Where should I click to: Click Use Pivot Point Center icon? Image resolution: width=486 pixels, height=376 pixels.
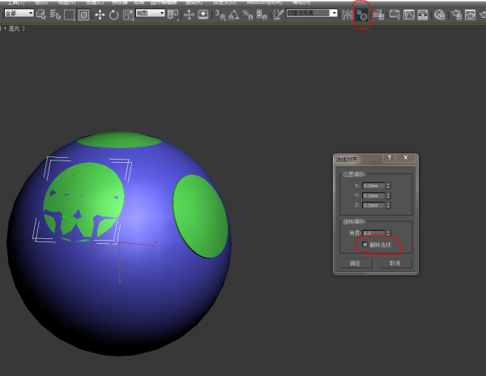click(x=173, y=15)
